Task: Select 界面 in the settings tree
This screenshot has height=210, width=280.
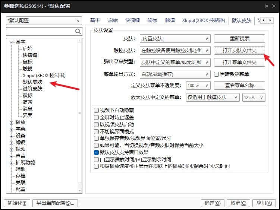Action: click(x=28, y=115)
